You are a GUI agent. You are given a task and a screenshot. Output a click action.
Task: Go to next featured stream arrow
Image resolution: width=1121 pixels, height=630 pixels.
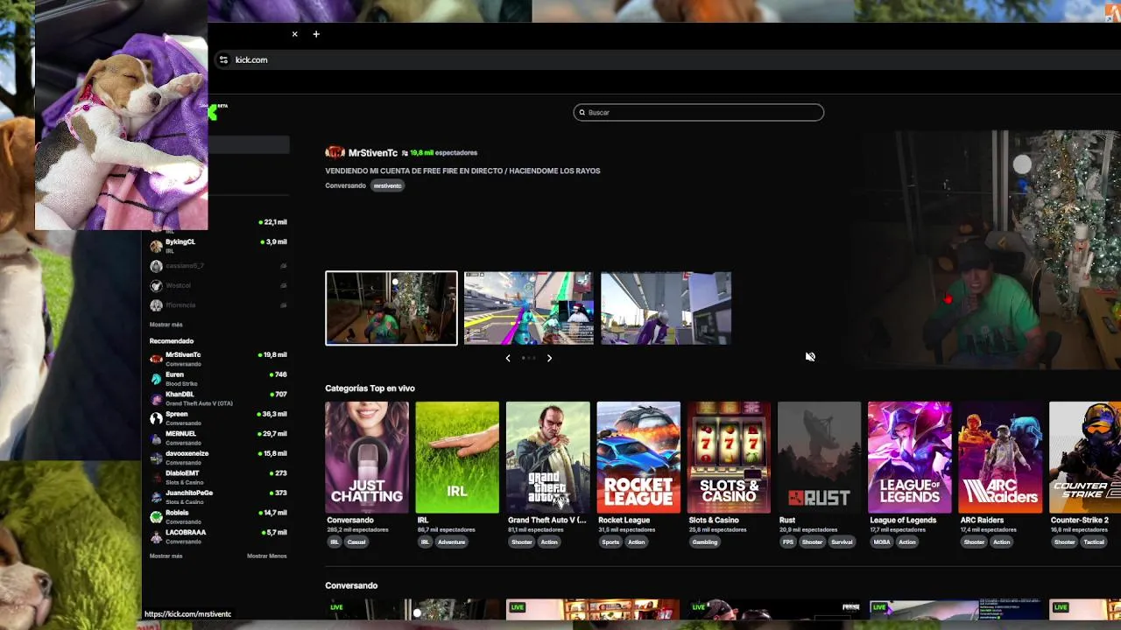pyautogui.click(x=549, y=358)
